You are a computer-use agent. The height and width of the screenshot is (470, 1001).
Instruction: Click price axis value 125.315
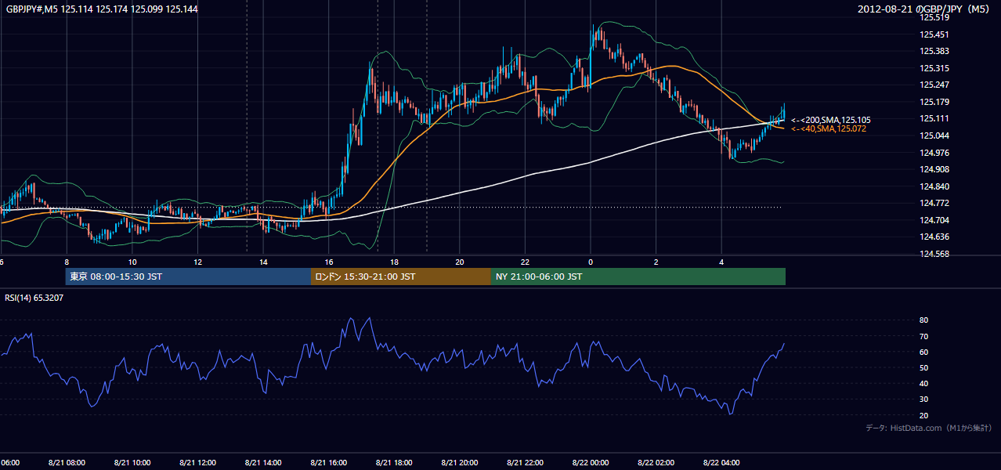(934, 68)
